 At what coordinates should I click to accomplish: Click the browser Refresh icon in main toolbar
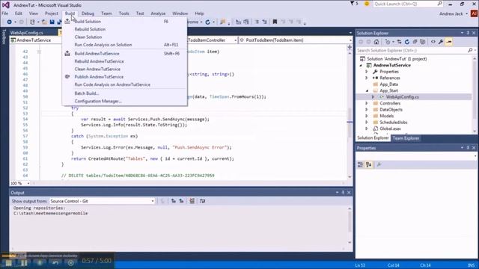pyautogui.click(x=208, y=22)
